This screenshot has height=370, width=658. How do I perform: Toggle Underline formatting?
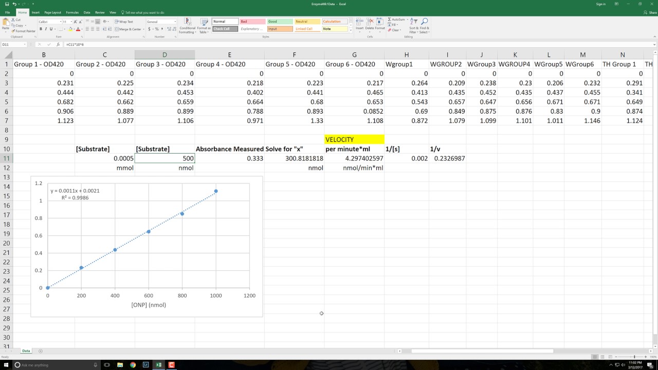51,29
